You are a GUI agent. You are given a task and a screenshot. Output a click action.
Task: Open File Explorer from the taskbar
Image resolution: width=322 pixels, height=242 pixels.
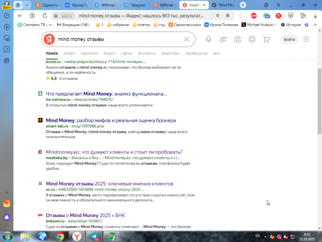25,237
